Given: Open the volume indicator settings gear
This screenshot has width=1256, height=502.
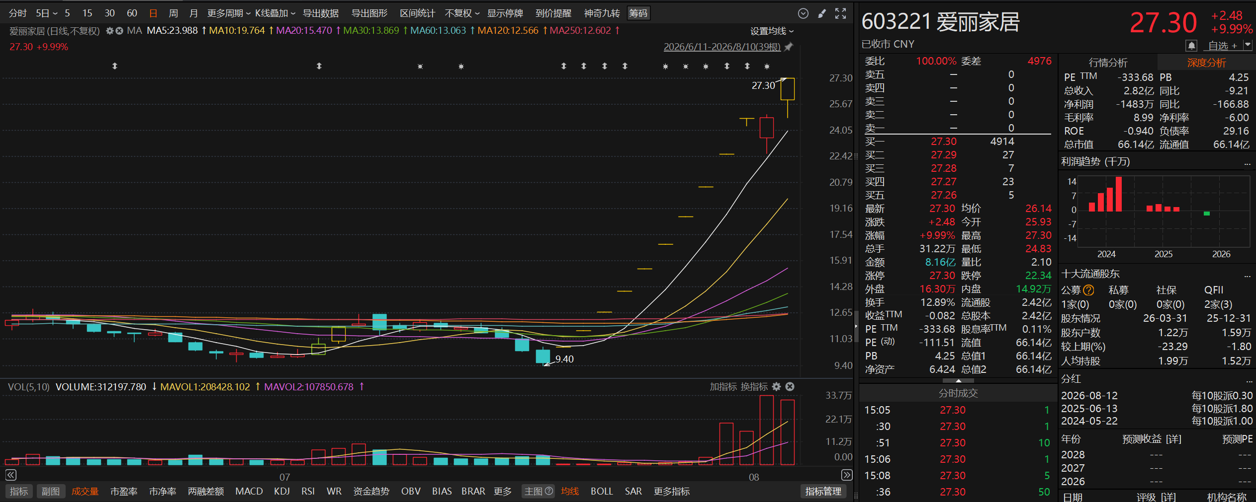Looking at the screenshot, I should [x=777, y=386].
